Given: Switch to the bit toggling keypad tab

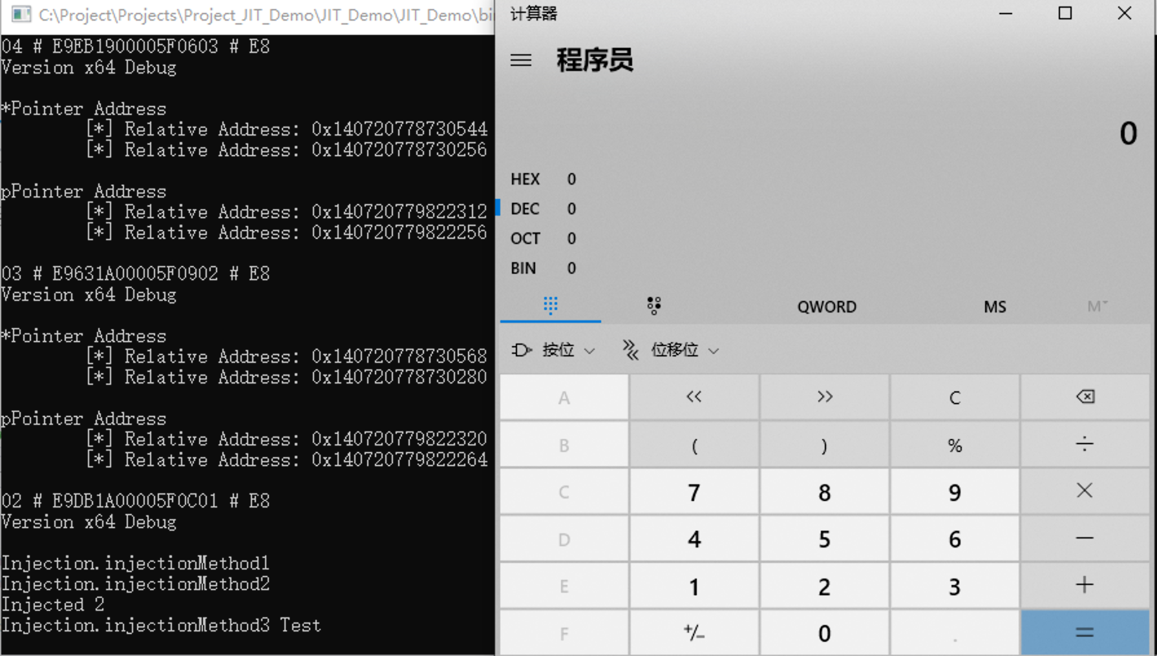Looking at the screenshot, I should coord(654,306).
